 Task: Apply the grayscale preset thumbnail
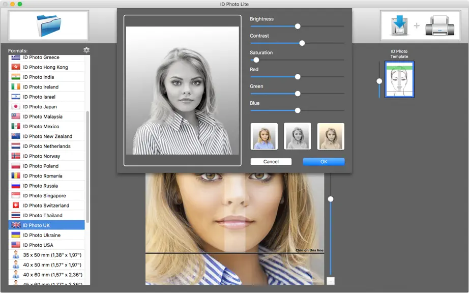point(297,136)
